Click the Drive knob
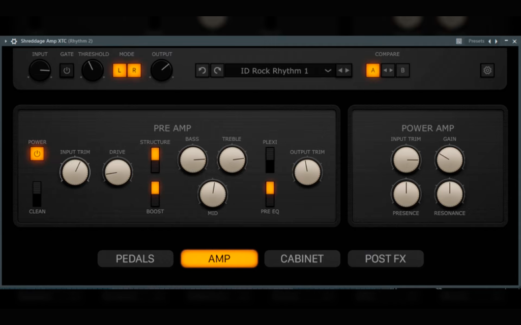 click(x=118, y=173)
